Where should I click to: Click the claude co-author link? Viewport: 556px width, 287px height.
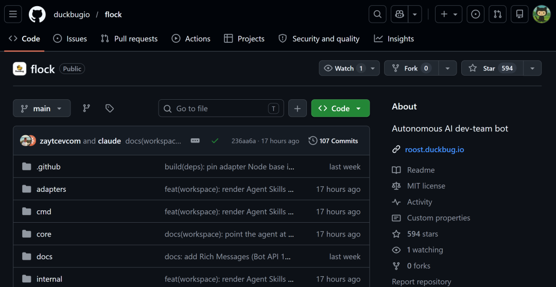109,141
